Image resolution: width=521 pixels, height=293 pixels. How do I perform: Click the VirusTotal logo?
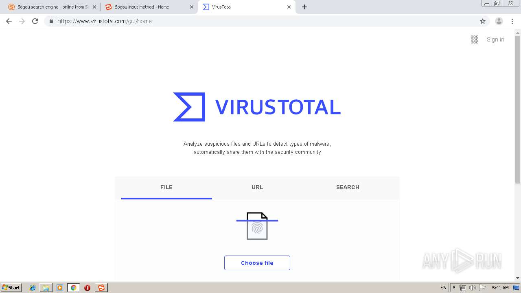(257, 107)
